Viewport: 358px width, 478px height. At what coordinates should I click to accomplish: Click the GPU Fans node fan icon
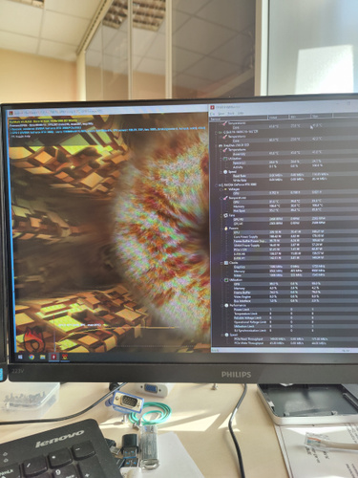click(x=225, y=216)
